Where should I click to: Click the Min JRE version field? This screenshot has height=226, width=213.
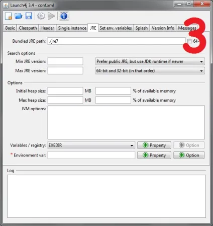(65, 61)
